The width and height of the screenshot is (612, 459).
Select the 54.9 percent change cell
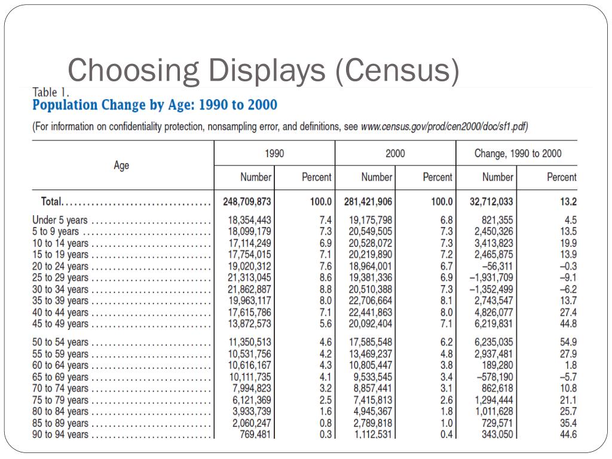(x=568, y=342)
